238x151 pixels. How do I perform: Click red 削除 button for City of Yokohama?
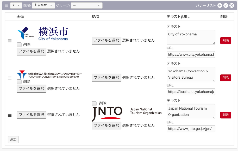pyautogui.click(x=226, y=41)
